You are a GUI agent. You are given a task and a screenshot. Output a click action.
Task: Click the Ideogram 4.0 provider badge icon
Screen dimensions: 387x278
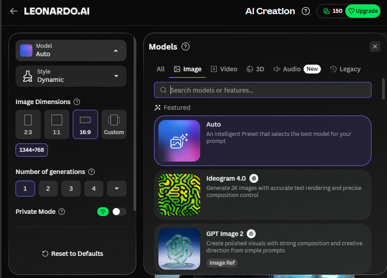click(x=254, y=178)
